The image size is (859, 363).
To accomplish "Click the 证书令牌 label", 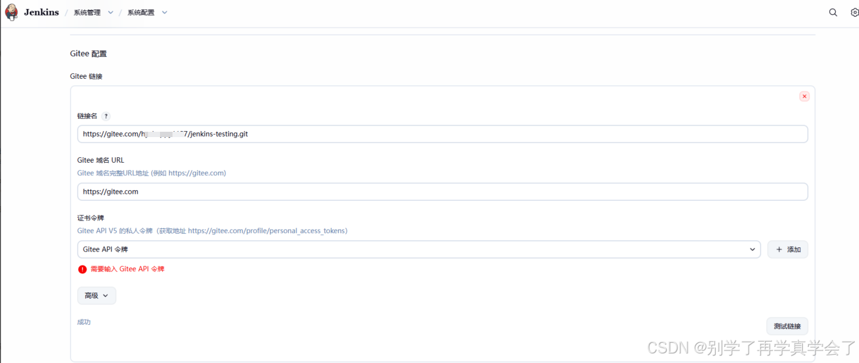I will [91, 218].
